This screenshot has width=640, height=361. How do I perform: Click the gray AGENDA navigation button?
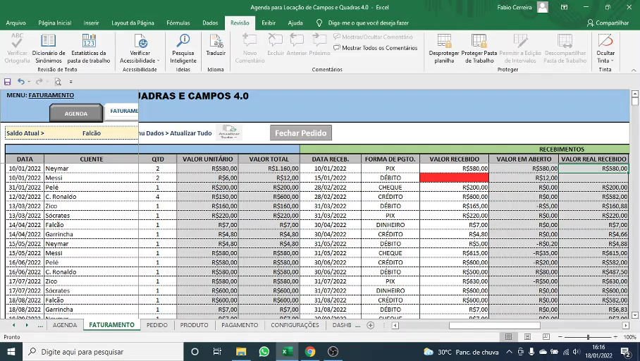pyautogui.click(x=76, y=113)
